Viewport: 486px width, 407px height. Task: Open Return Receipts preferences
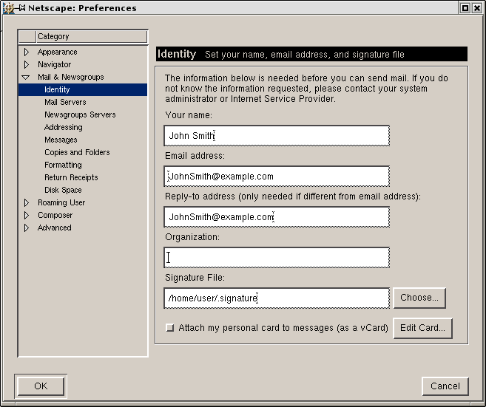[x=71, y=178]
